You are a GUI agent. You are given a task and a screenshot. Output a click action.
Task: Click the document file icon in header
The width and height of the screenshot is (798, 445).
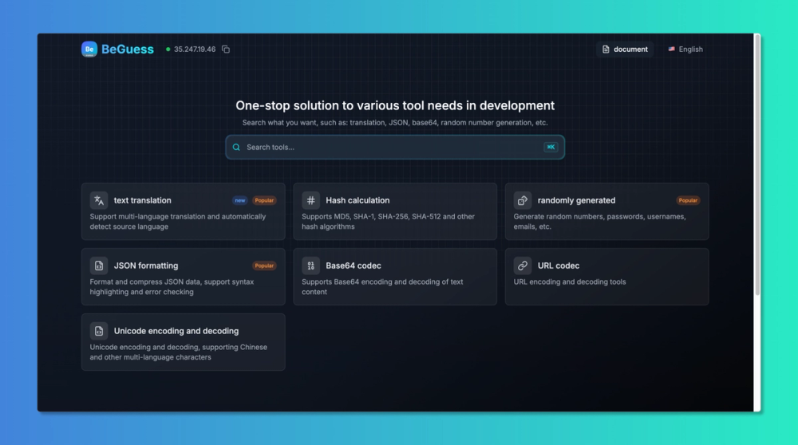pos(606,49)
